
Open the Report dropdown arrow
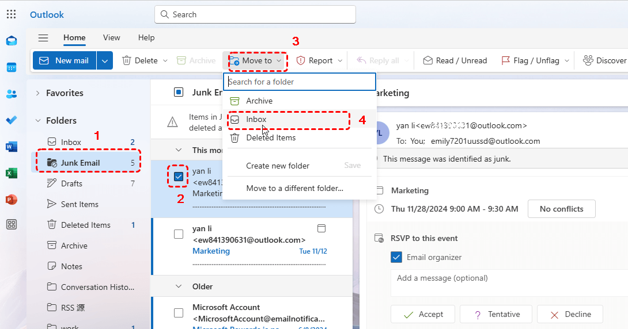pos(340,61)
